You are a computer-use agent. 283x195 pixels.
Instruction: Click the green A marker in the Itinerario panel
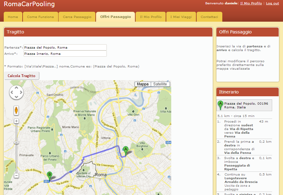(220, 105)
